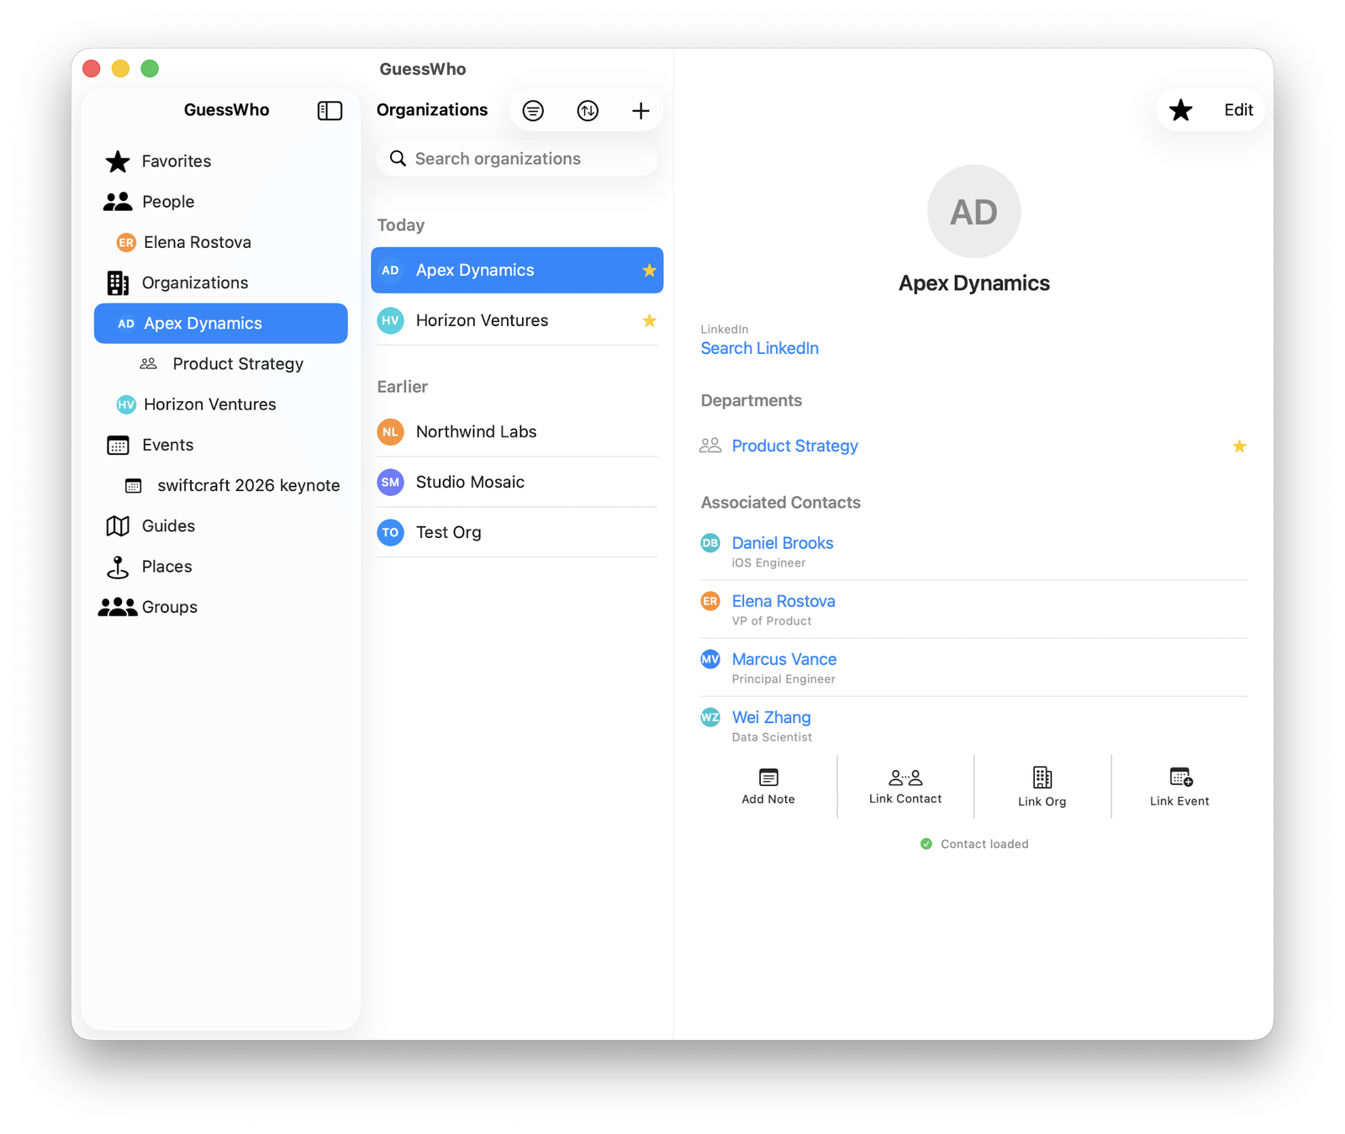Open the Product Strategy department link
This screenshot has width=1345, height=1134.
click(794, 446)
